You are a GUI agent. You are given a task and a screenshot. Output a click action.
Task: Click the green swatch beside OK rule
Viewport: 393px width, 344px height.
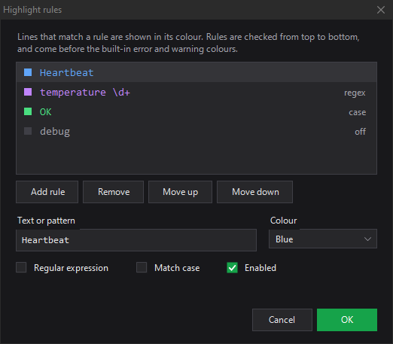click(x=28, y=111)
